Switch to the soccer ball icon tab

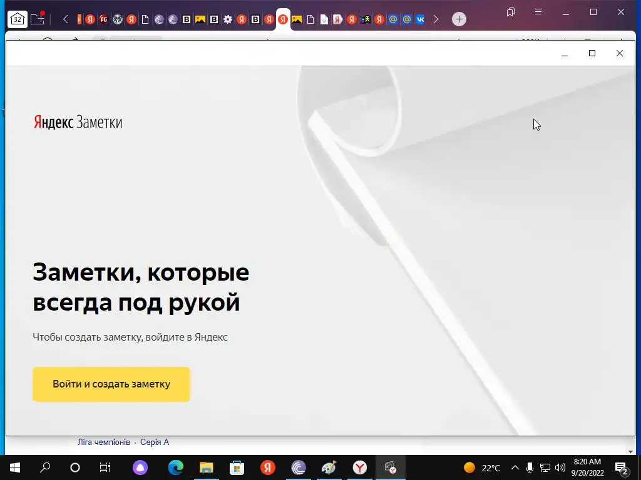118,19
